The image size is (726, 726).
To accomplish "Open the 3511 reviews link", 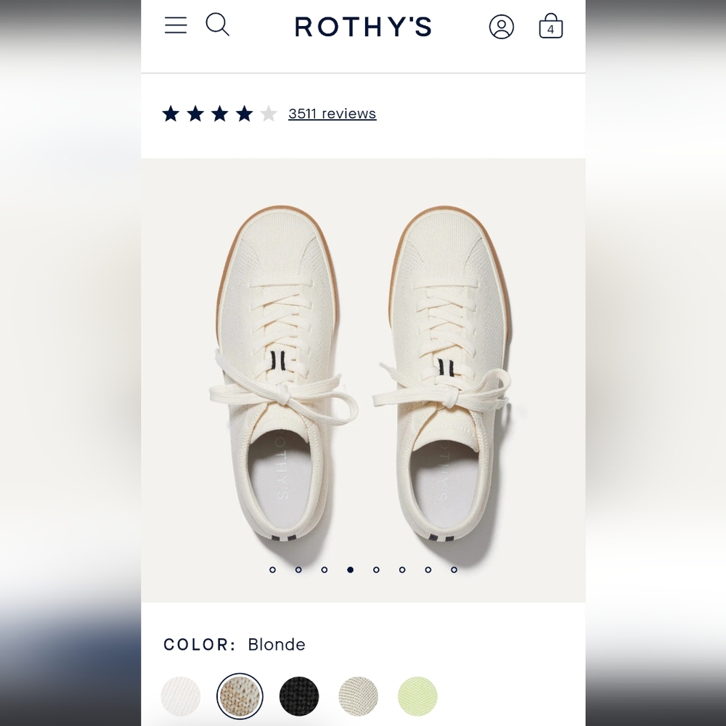I will (x=332, y=113).
